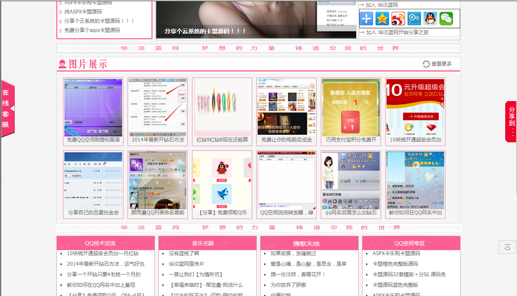517x296 pixels.
Task: Open thumbnail 巧用支付宝积分免费开
Action: pyautogui.click(x=351, y=112)
